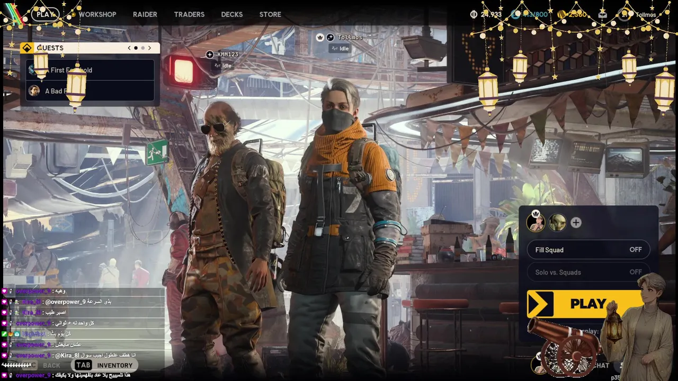Open the PLAY tab in top navigation
The image size is (678, 381).
pos(46,14)
